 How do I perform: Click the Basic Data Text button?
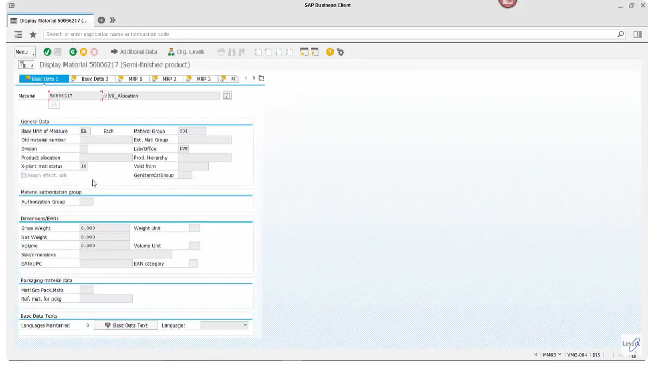pyautogui.click(x=125, y=325)
